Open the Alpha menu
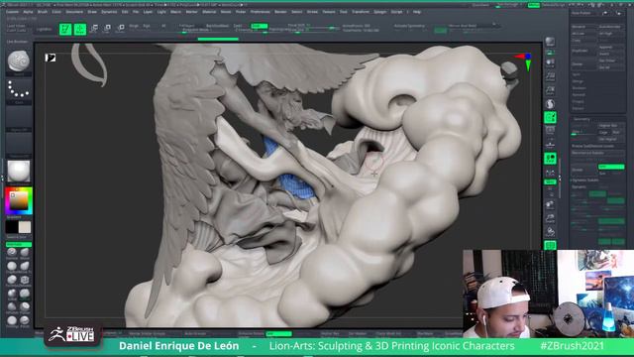The image size is (634, 357). click(28, 12)
